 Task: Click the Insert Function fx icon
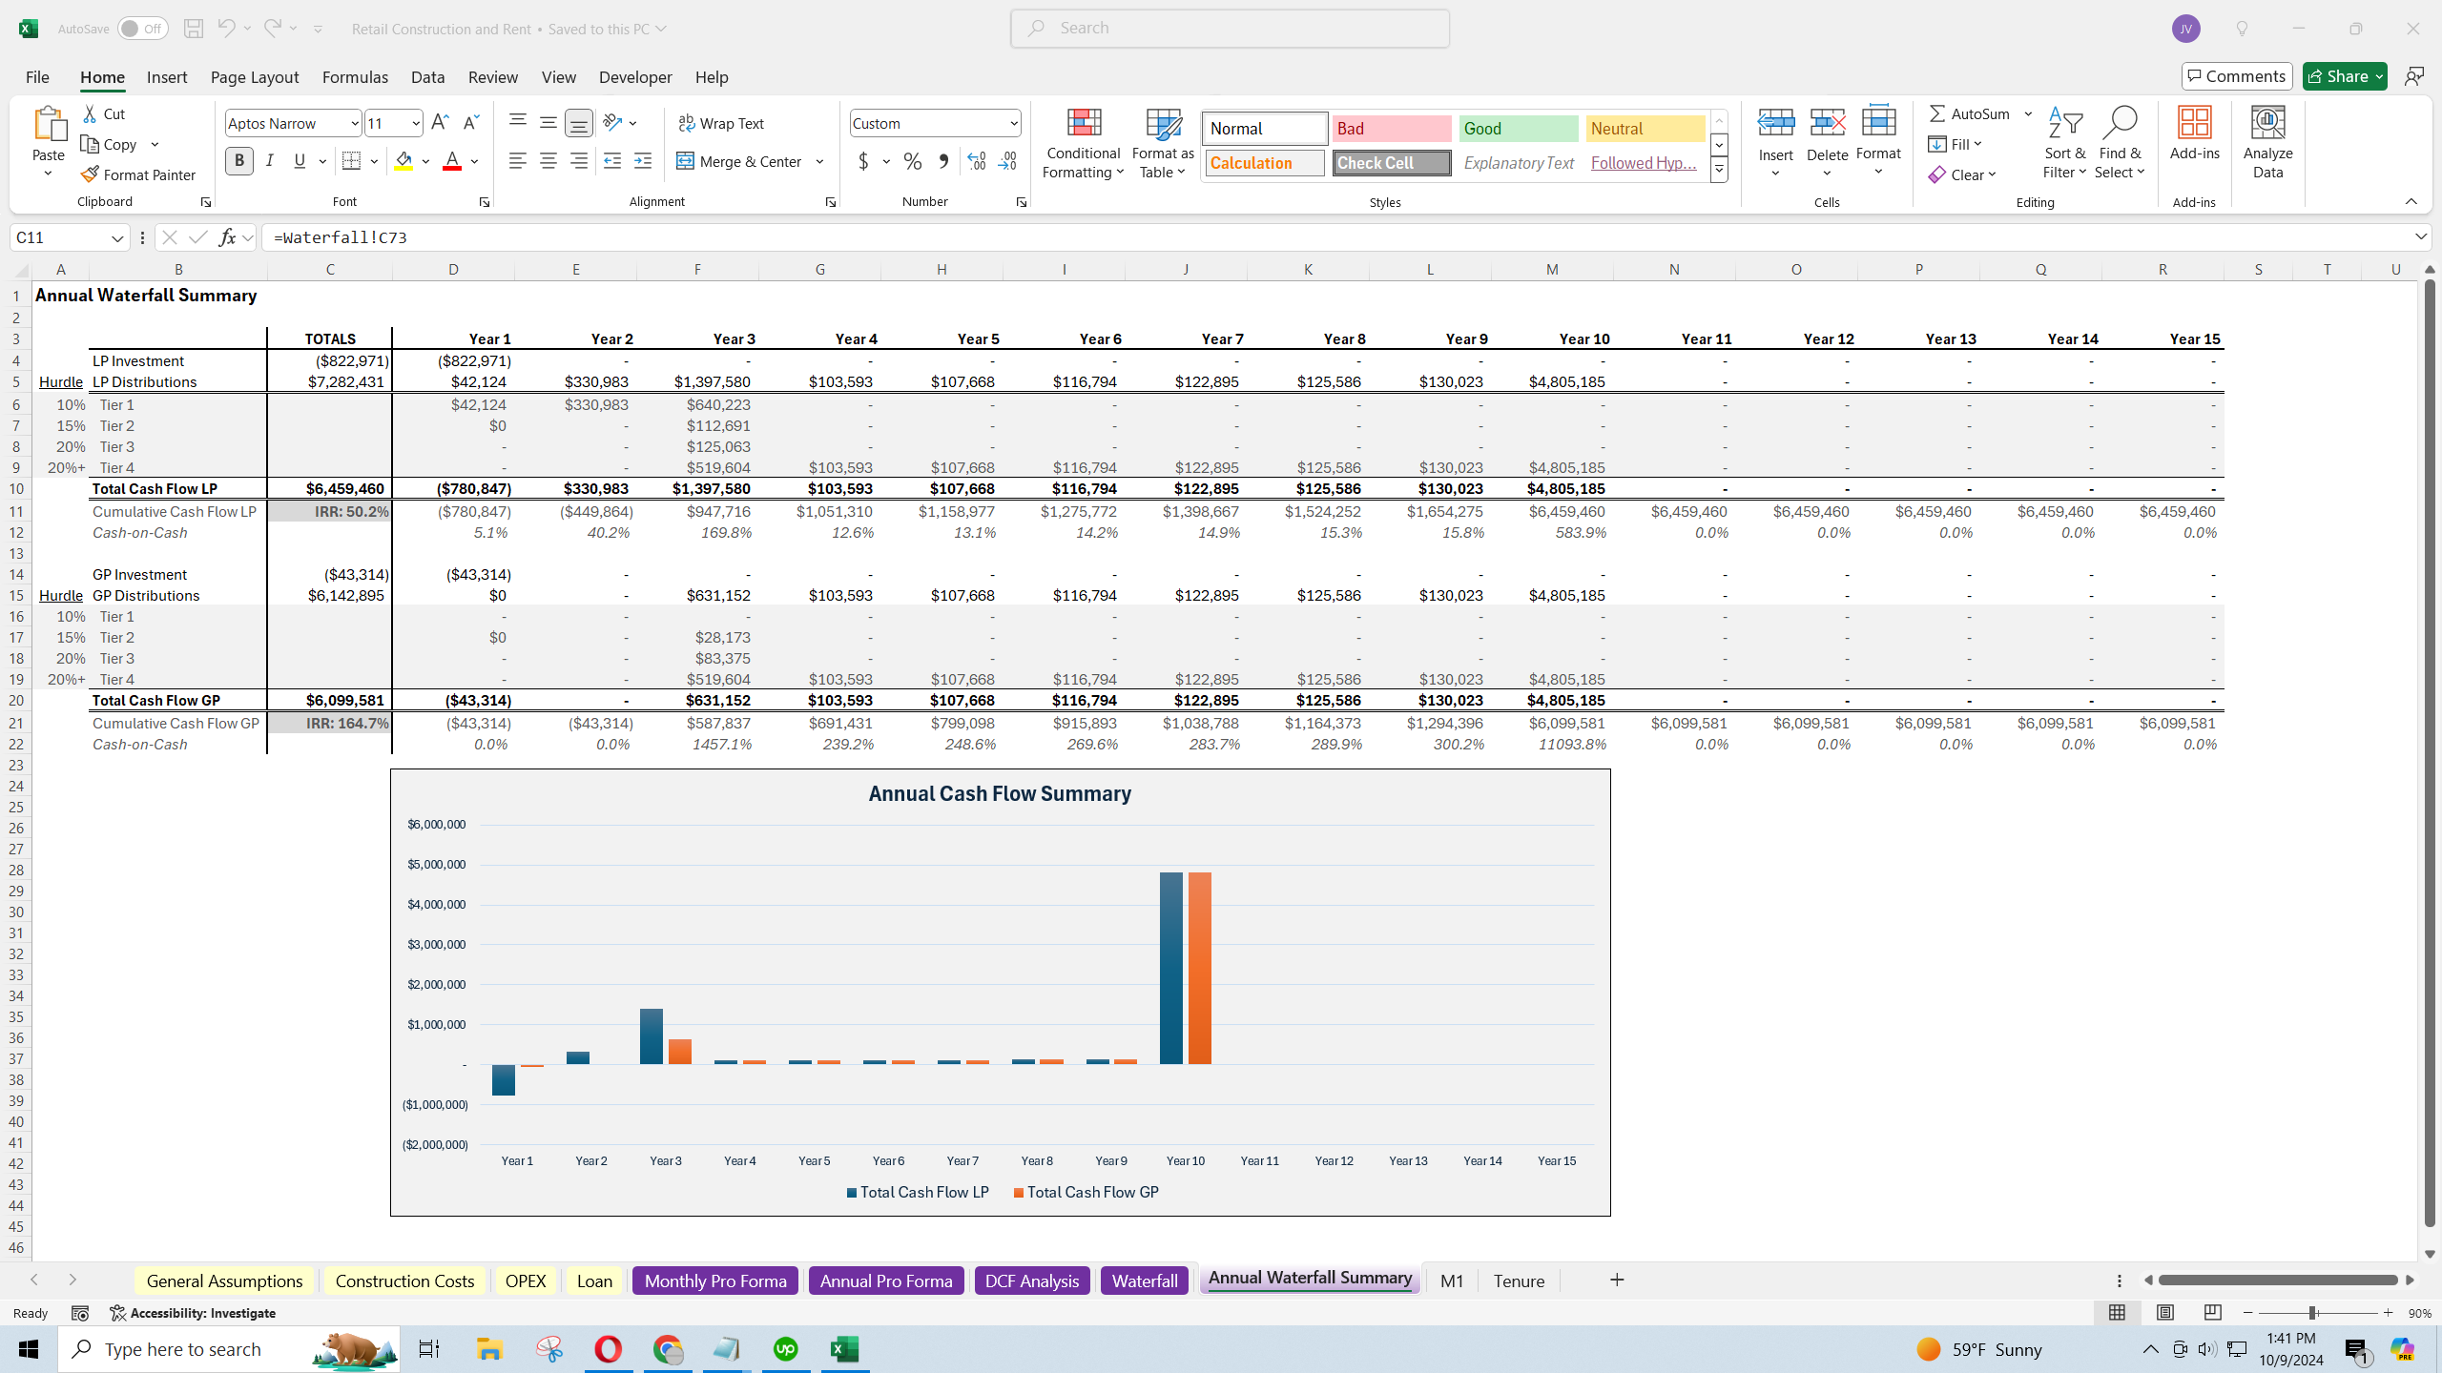227,237
